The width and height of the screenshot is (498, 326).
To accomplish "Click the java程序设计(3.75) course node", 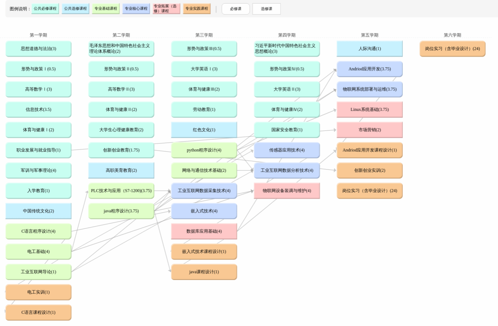I will 121,211.
